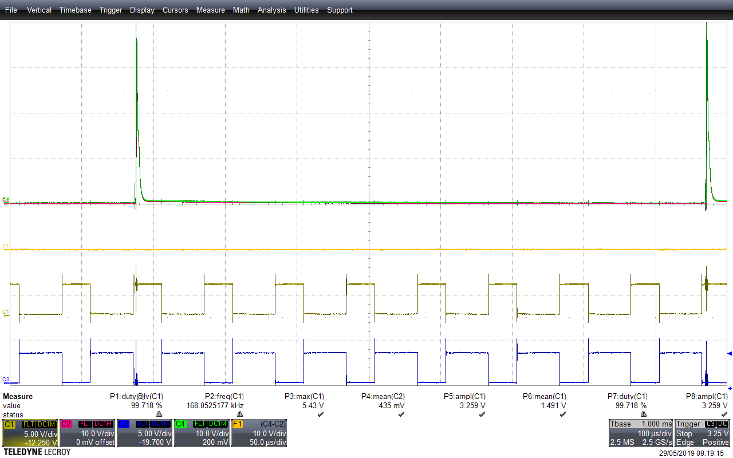Open the File menu
The height and width of the screenshot is (458, 733).
point(11,10)
